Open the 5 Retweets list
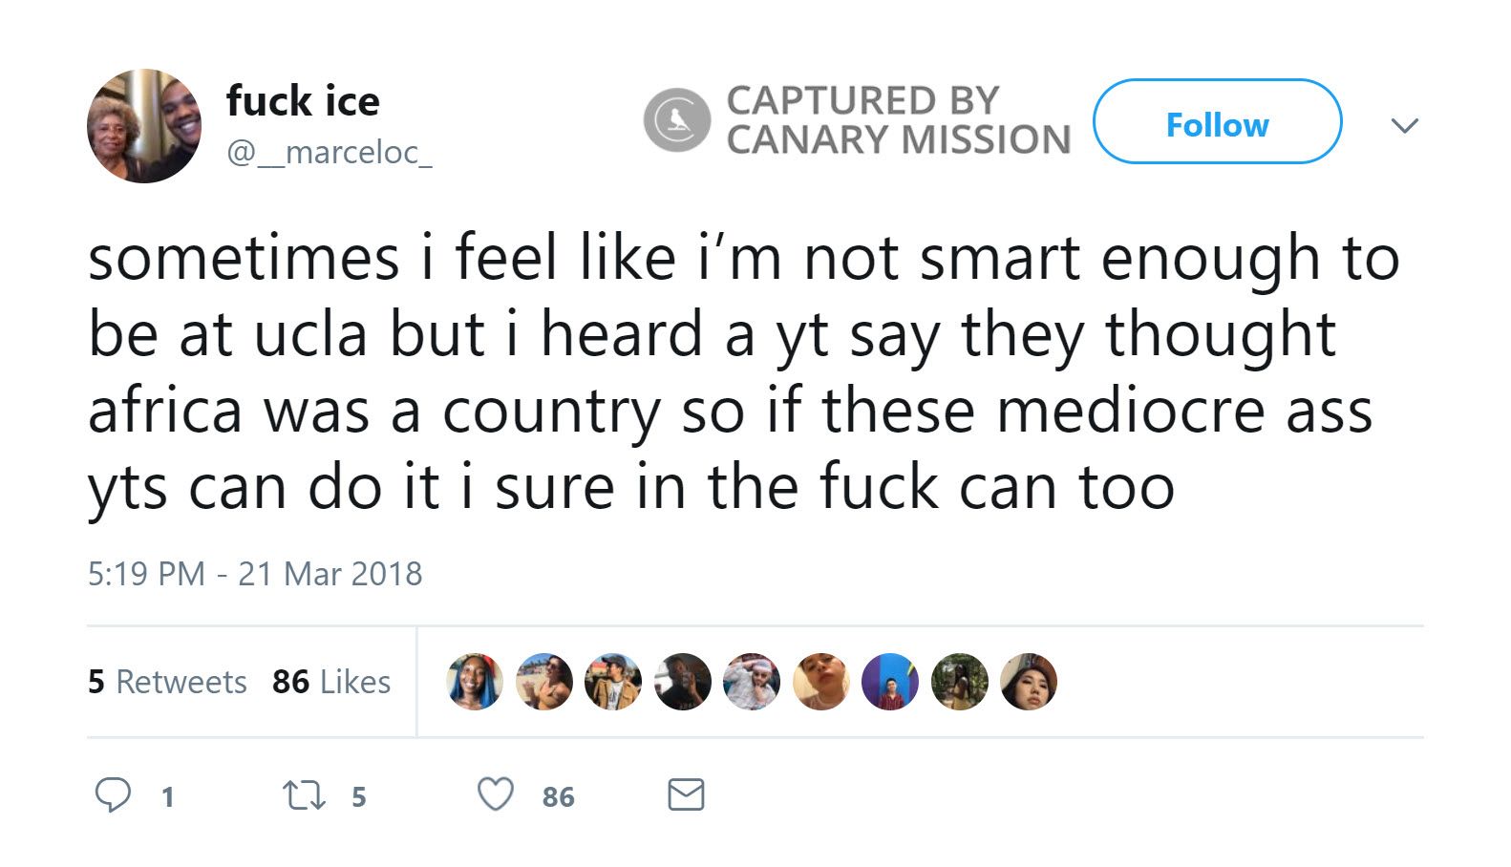The height and width of the screenshot is (867, 1511). click(167, 682)
